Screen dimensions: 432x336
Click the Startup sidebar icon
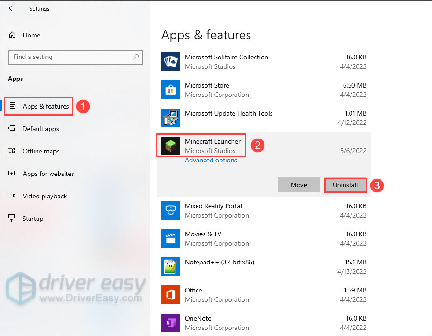tap(12, 218)
